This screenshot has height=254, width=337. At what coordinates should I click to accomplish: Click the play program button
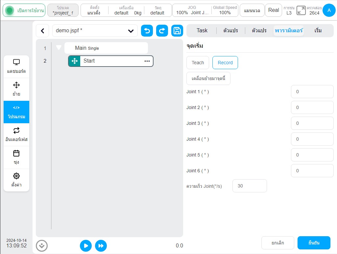coord(86,245)
